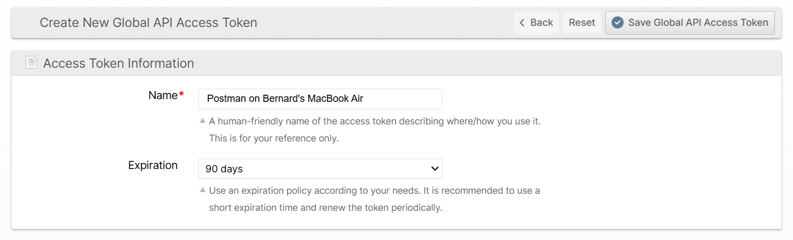Click the "This is for your reference only" text
793x240 pixels.
click(x=274, y=138)
